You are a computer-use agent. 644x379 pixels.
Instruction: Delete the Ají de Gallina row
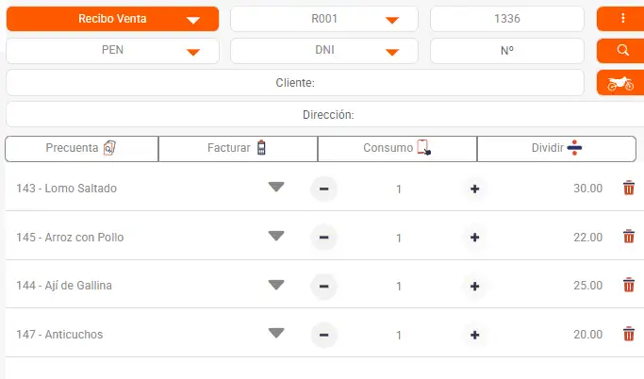tap(629, 285)
